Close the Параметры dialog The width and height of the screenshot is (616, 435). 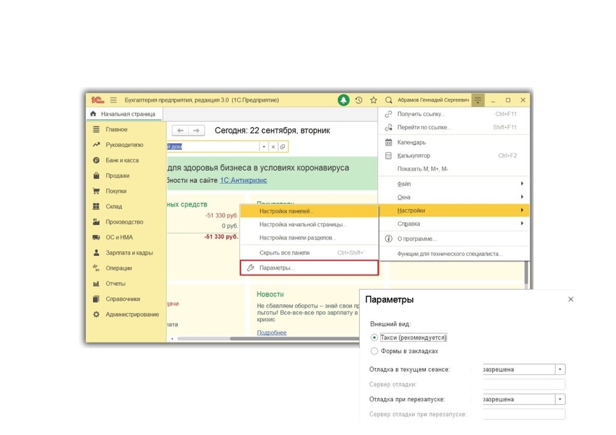pyautogui.click(x=571, y=299)
